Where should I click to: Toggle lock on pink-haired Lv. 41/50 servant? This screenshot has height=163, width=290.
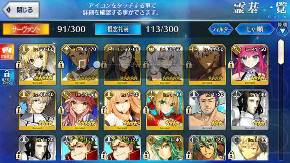(x=231, y=65)
